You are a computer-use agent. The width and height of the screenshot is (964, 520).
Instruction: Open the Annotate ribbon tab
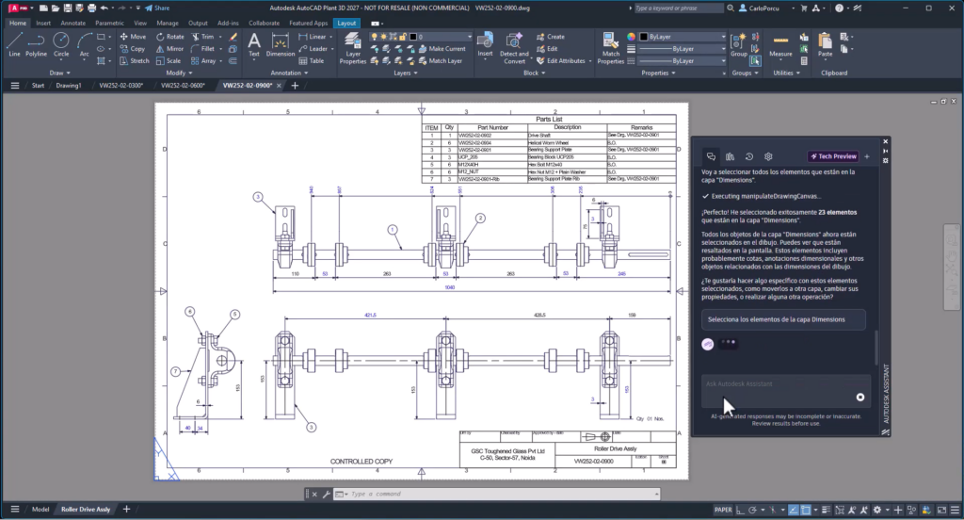pos(73,23)
